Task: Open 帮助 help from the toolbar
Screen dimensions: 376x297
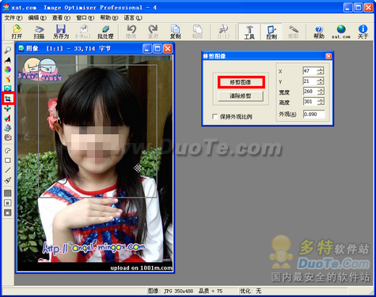Action: 319,32
